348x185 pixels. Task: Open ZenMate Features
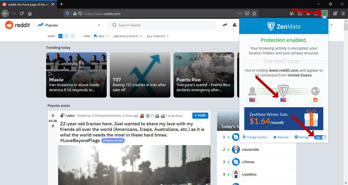pyautogui.click(x=281, y=137)
